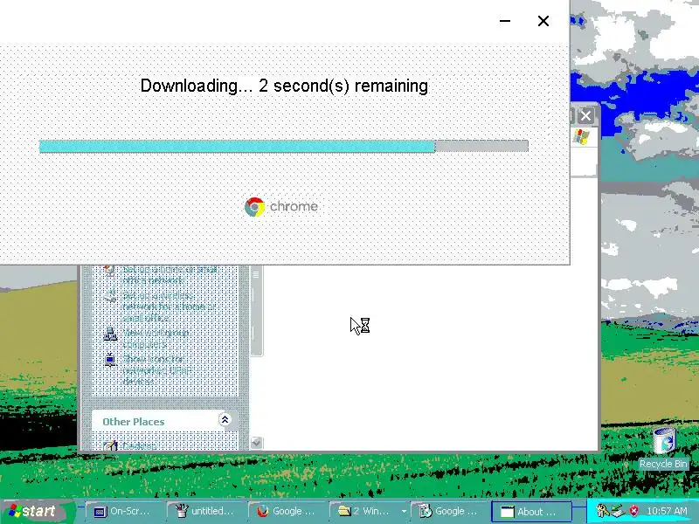
Task: Open the Desktop link under Other Places
Action: click(x=140, y=446)
